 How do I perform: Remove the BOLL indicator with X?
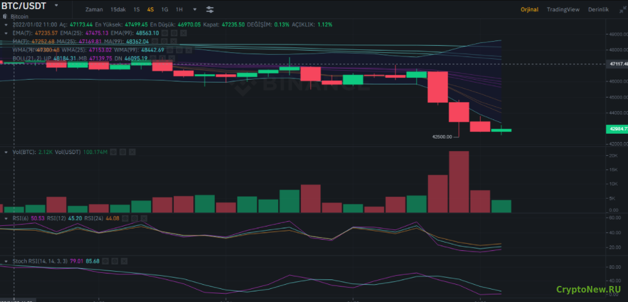pos(171,58)
